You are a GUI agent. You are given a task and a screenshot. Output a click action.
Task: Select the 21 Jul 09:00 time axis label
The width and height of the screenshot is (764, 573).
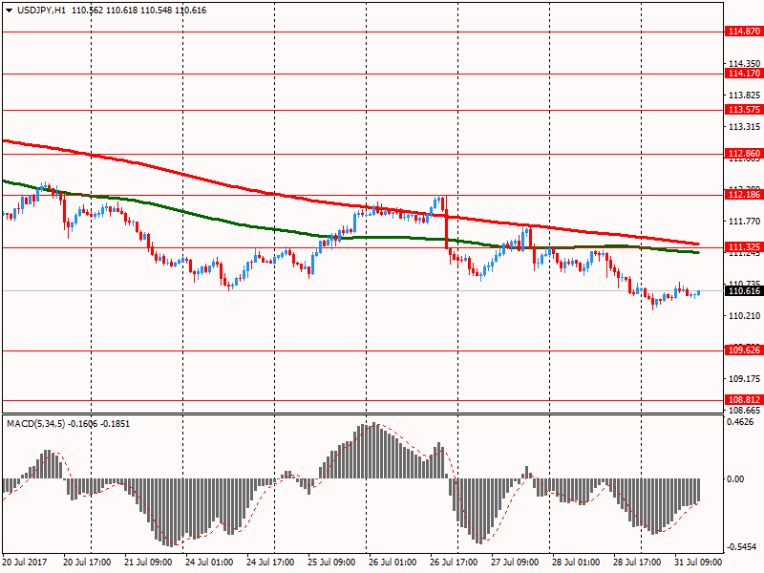[148, 562]
